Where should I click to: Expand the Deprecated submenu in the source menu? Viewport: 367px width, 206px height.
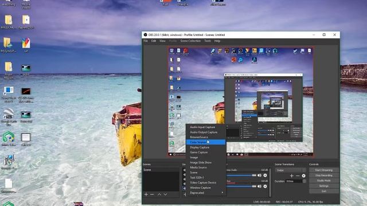point(206,193)
